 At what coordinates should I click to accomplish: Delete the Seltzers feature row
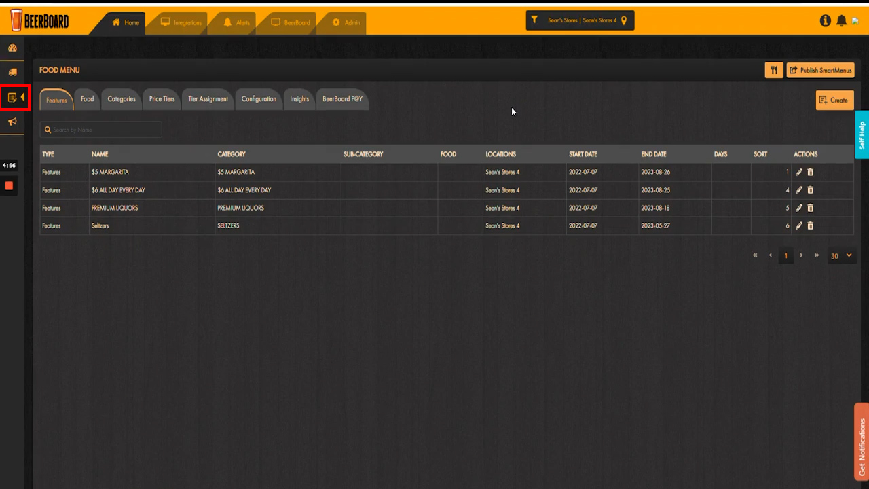coord(810,225)
